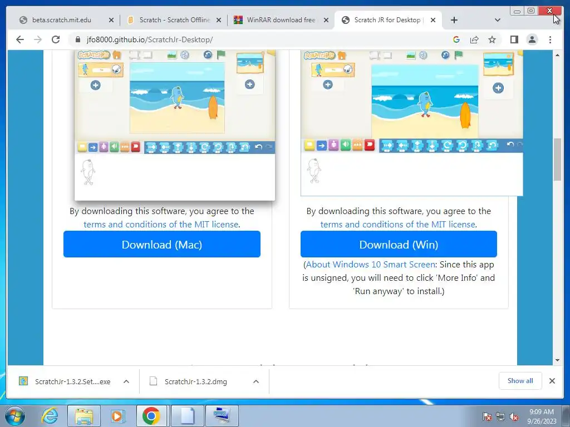
Task: Open About Windows 10 Smart Screen link
Action: point(370,264)
